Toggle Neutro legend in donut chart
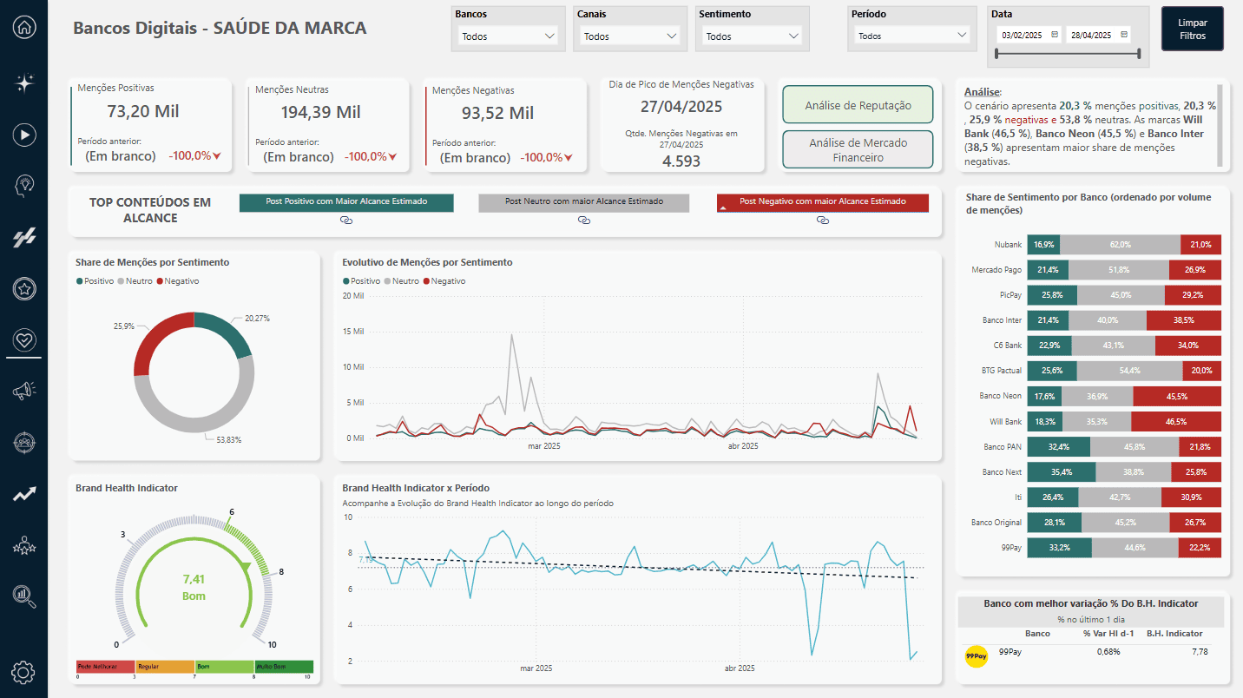 click(136, 281)
